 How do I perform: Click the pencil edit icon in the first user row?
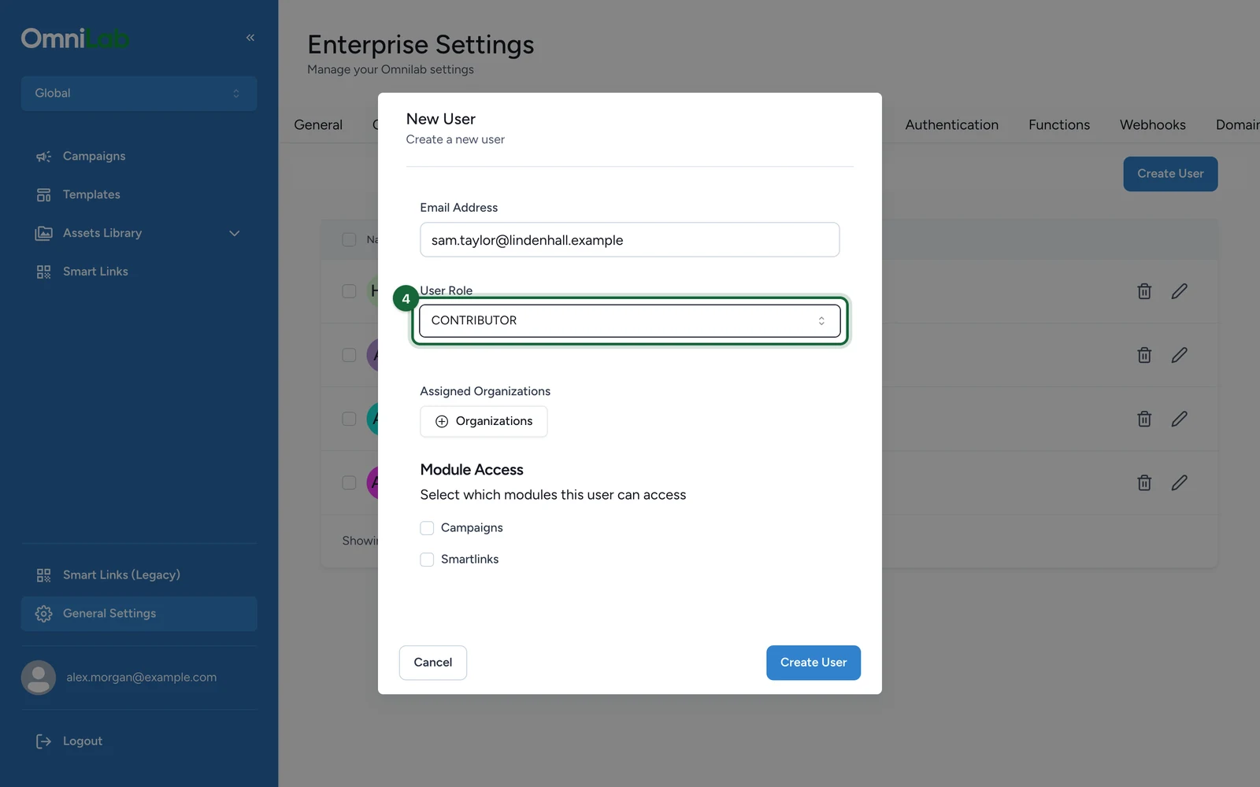pos(1179,291)
